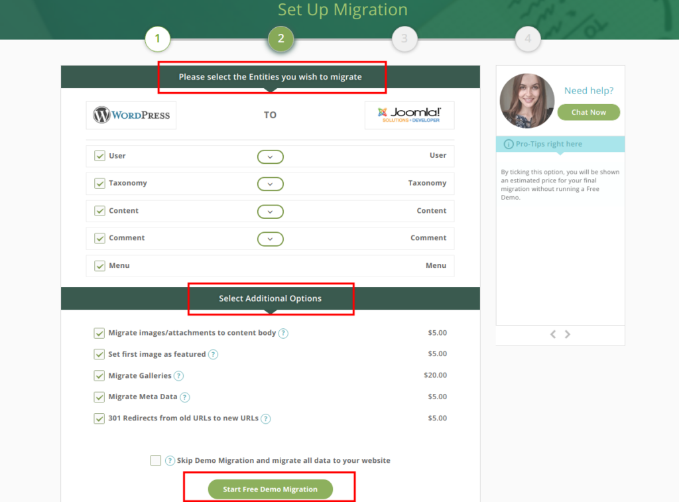
Task: Check Skip Demo Migration checkbox
Action: click(x=156, y=460)
